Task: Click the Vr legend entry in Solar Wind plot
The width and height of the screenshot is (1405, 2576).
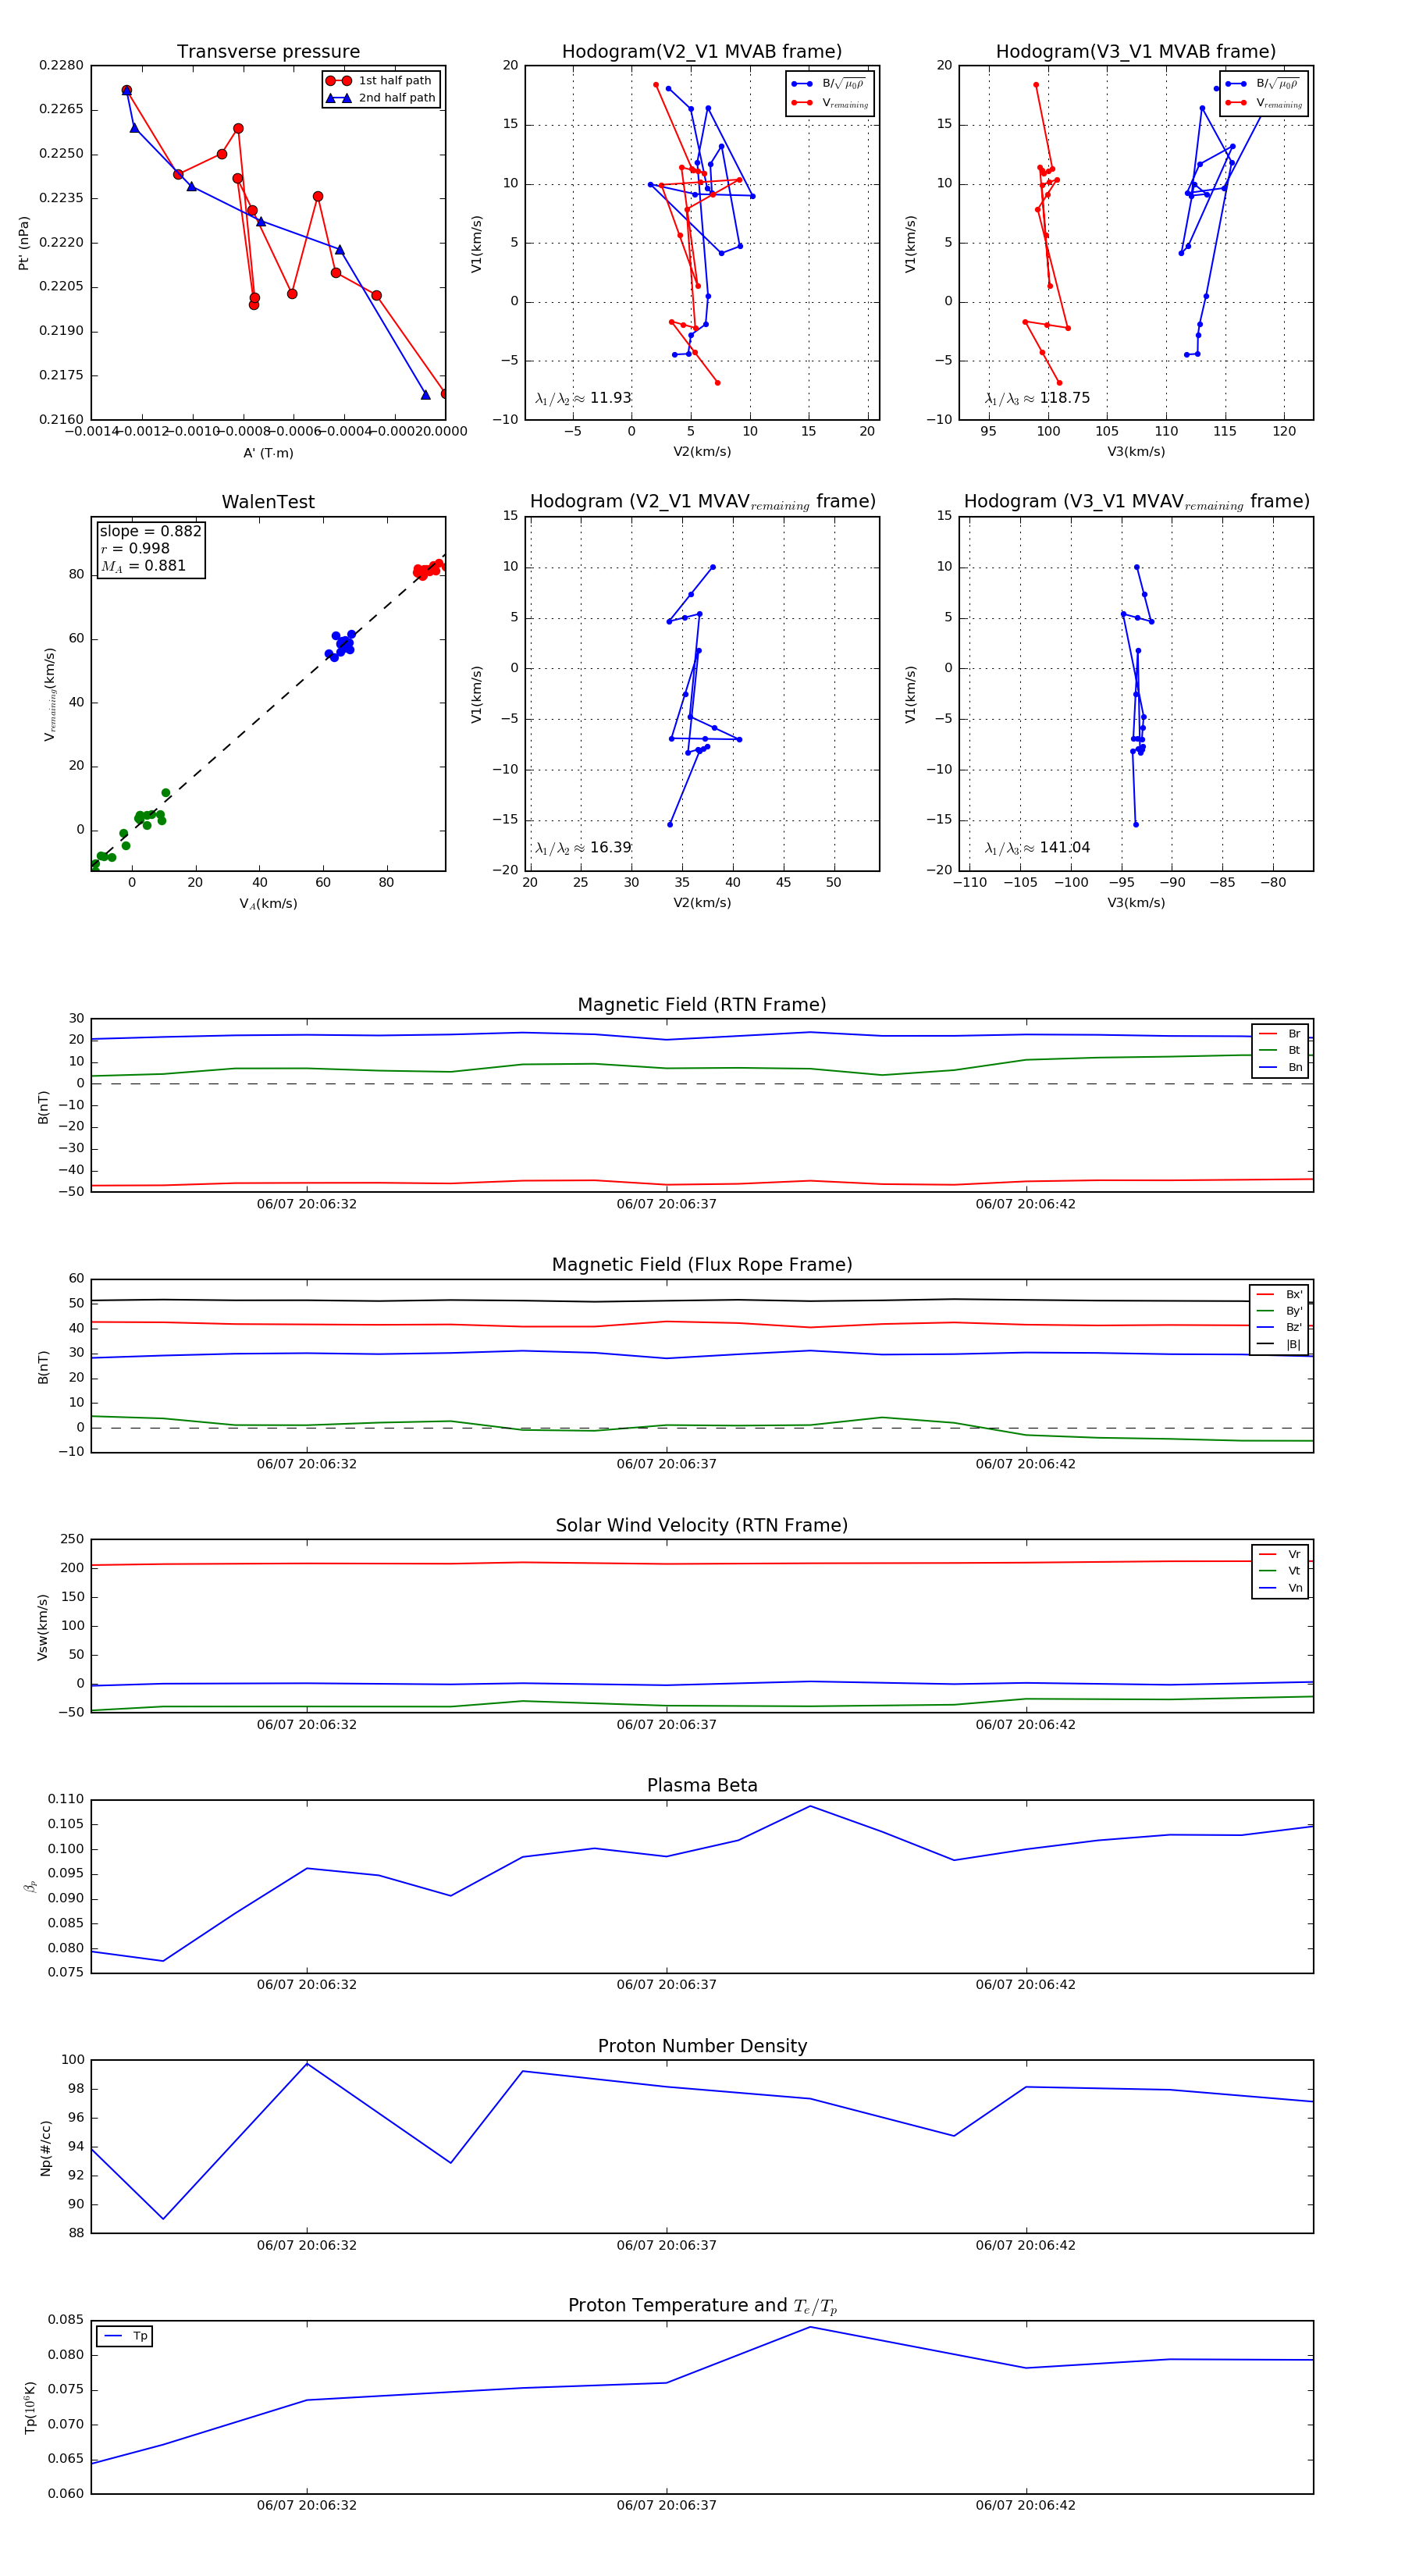Action: pos(1293,1554)
